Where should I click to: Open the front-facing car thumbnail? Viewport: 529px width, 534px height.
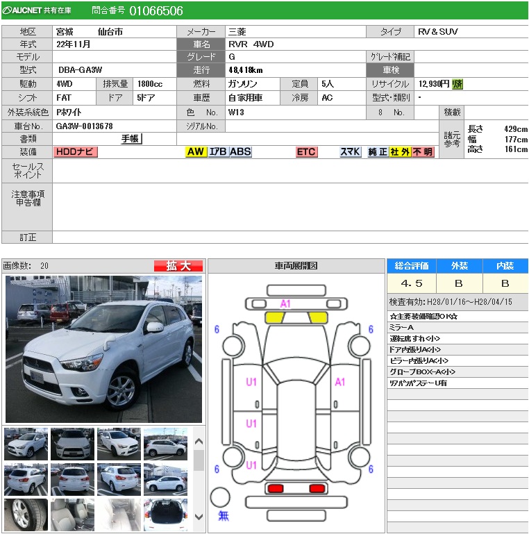pyautogui.click(x=72, y=444)
